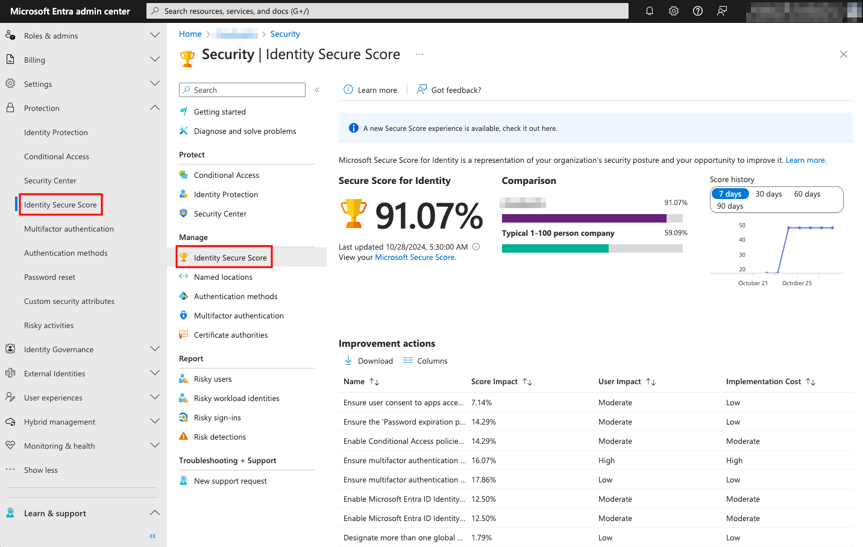Expand the Settings section chevron
Screen dimensions: 863x547
pos(155,83)
